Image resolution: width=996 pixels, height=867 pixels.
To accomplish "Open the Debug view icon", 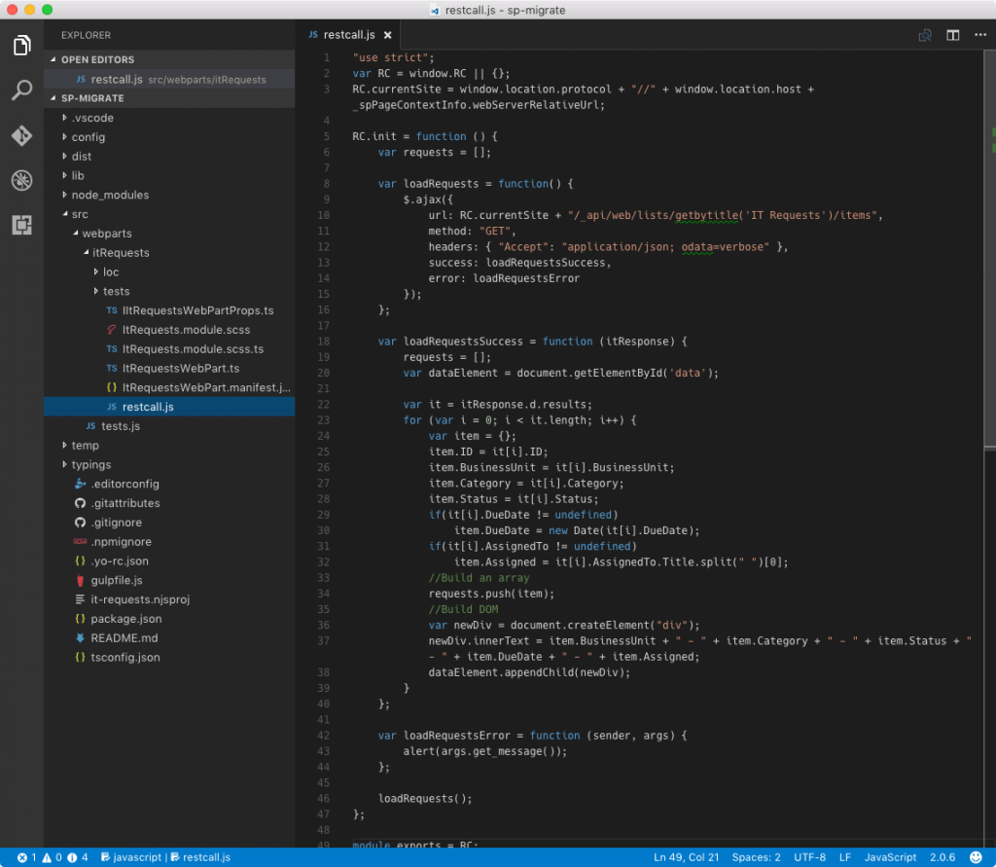I will click(21, 181).
